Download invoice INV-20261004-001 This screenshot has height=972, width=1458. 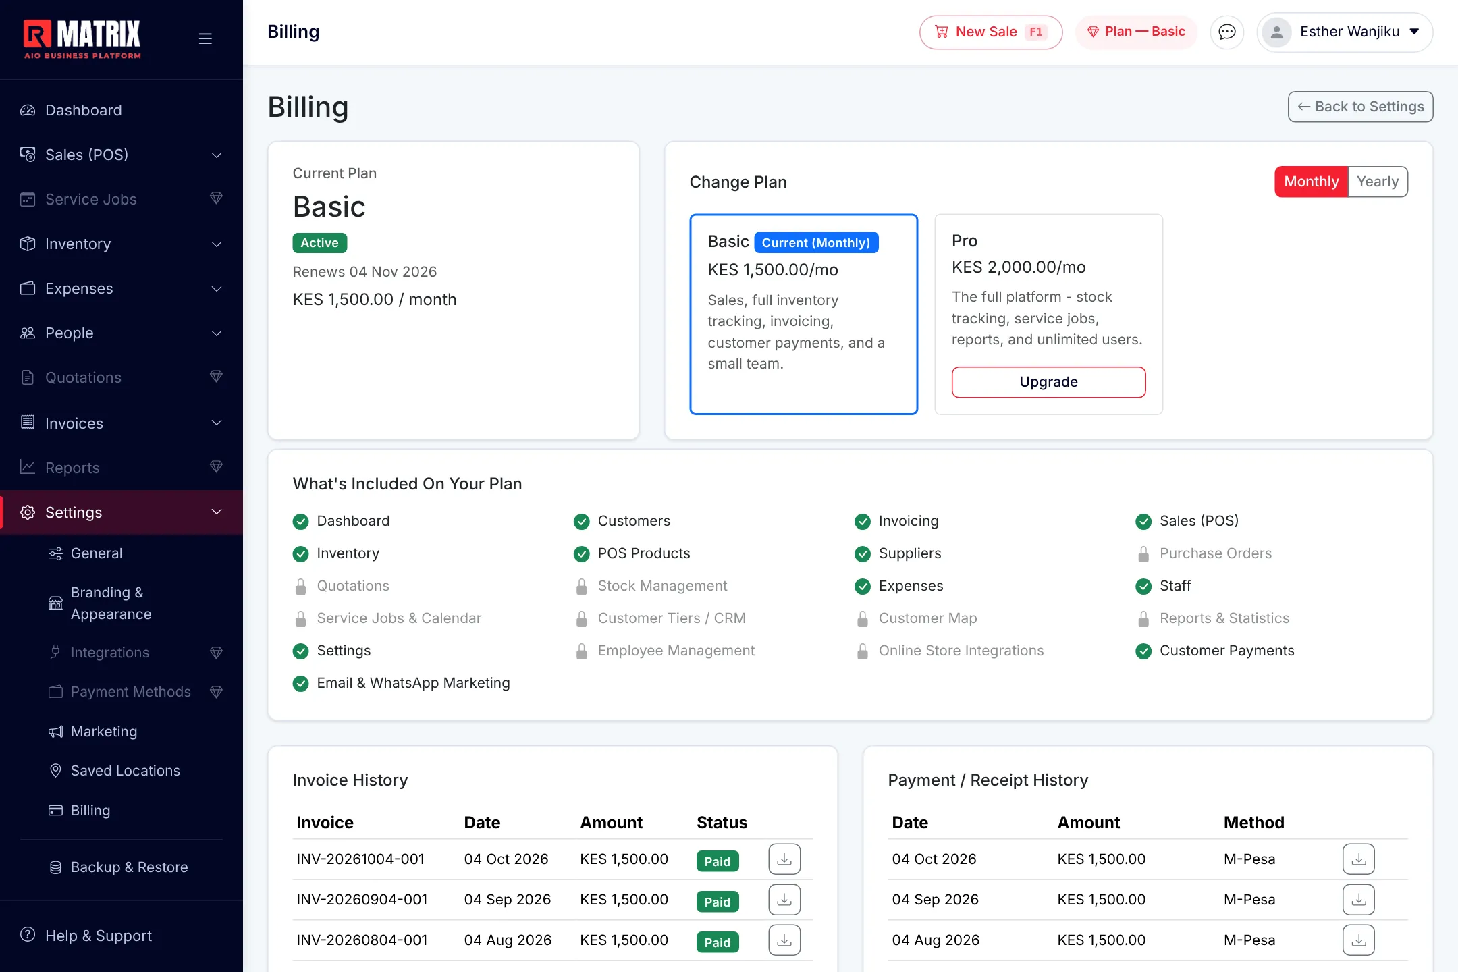click(x=784, y=859)
